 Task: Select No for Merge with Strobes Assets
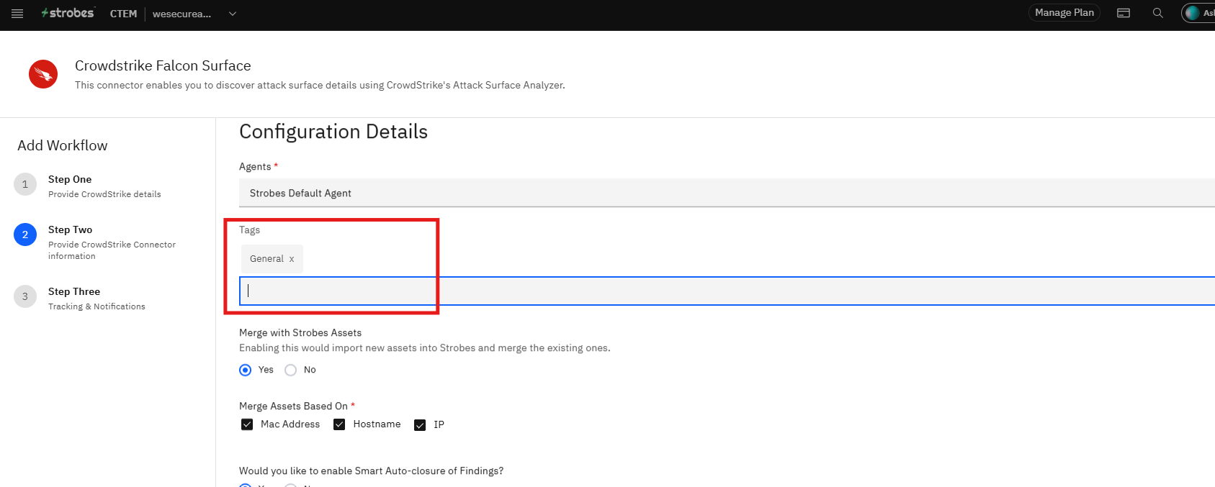(291, 370)
